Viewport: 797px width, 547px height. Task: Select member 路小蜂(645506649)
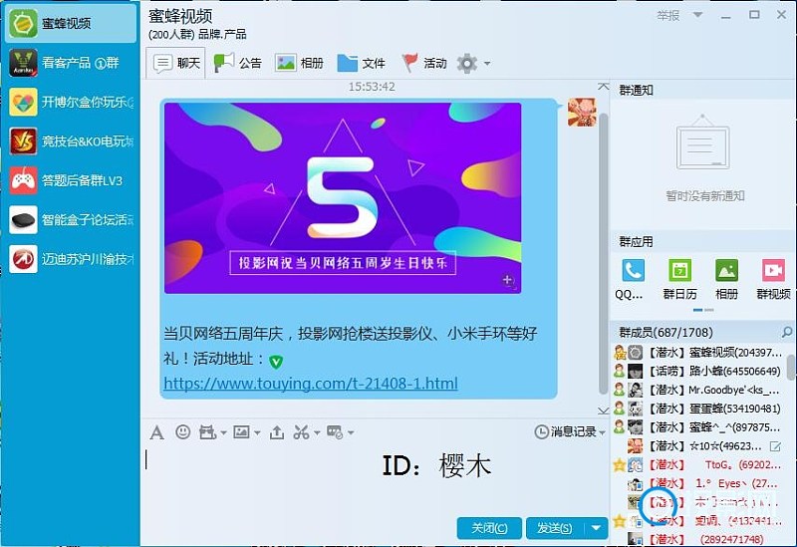pyautogui.click(x=698, y=371)
